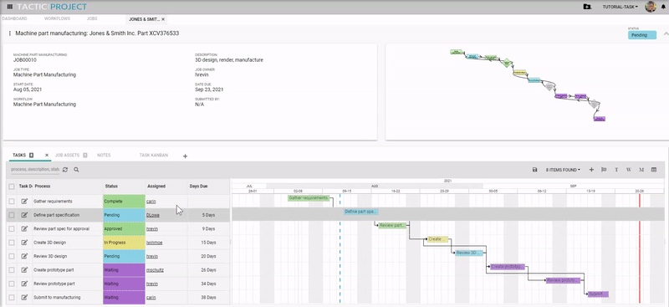Tick the Review 3D design row checkbox

pyautogui.click(x=12, y=256)
